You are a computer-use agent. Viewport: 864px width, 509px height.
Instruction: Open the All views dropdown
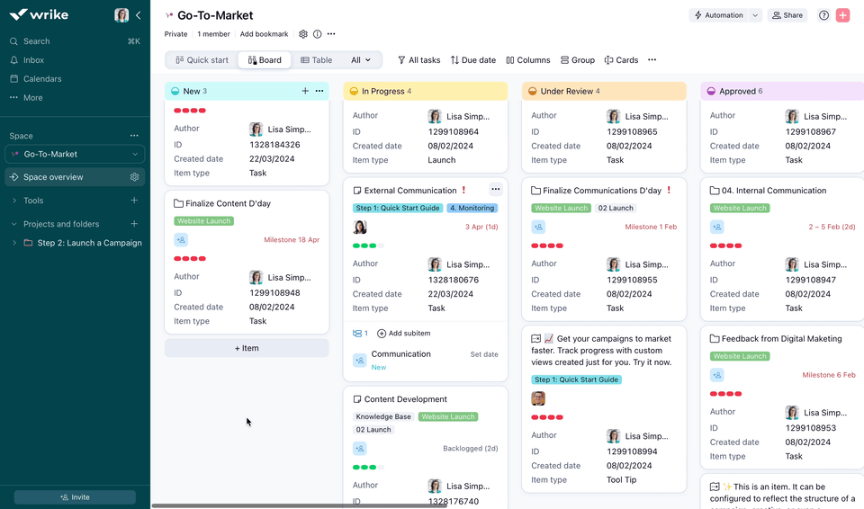(x=361, y=60)
